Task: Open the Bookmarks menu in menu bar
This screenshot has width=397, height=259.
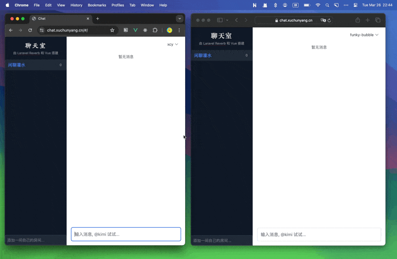Action: (x=97, y=5)
